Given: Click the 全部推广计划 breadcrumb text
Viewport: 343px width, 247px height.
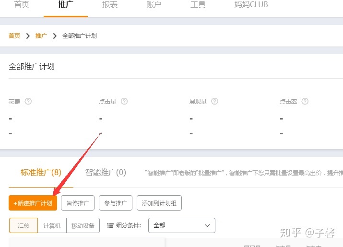Looking at the screenshot, I should click(x=80, y=35).
